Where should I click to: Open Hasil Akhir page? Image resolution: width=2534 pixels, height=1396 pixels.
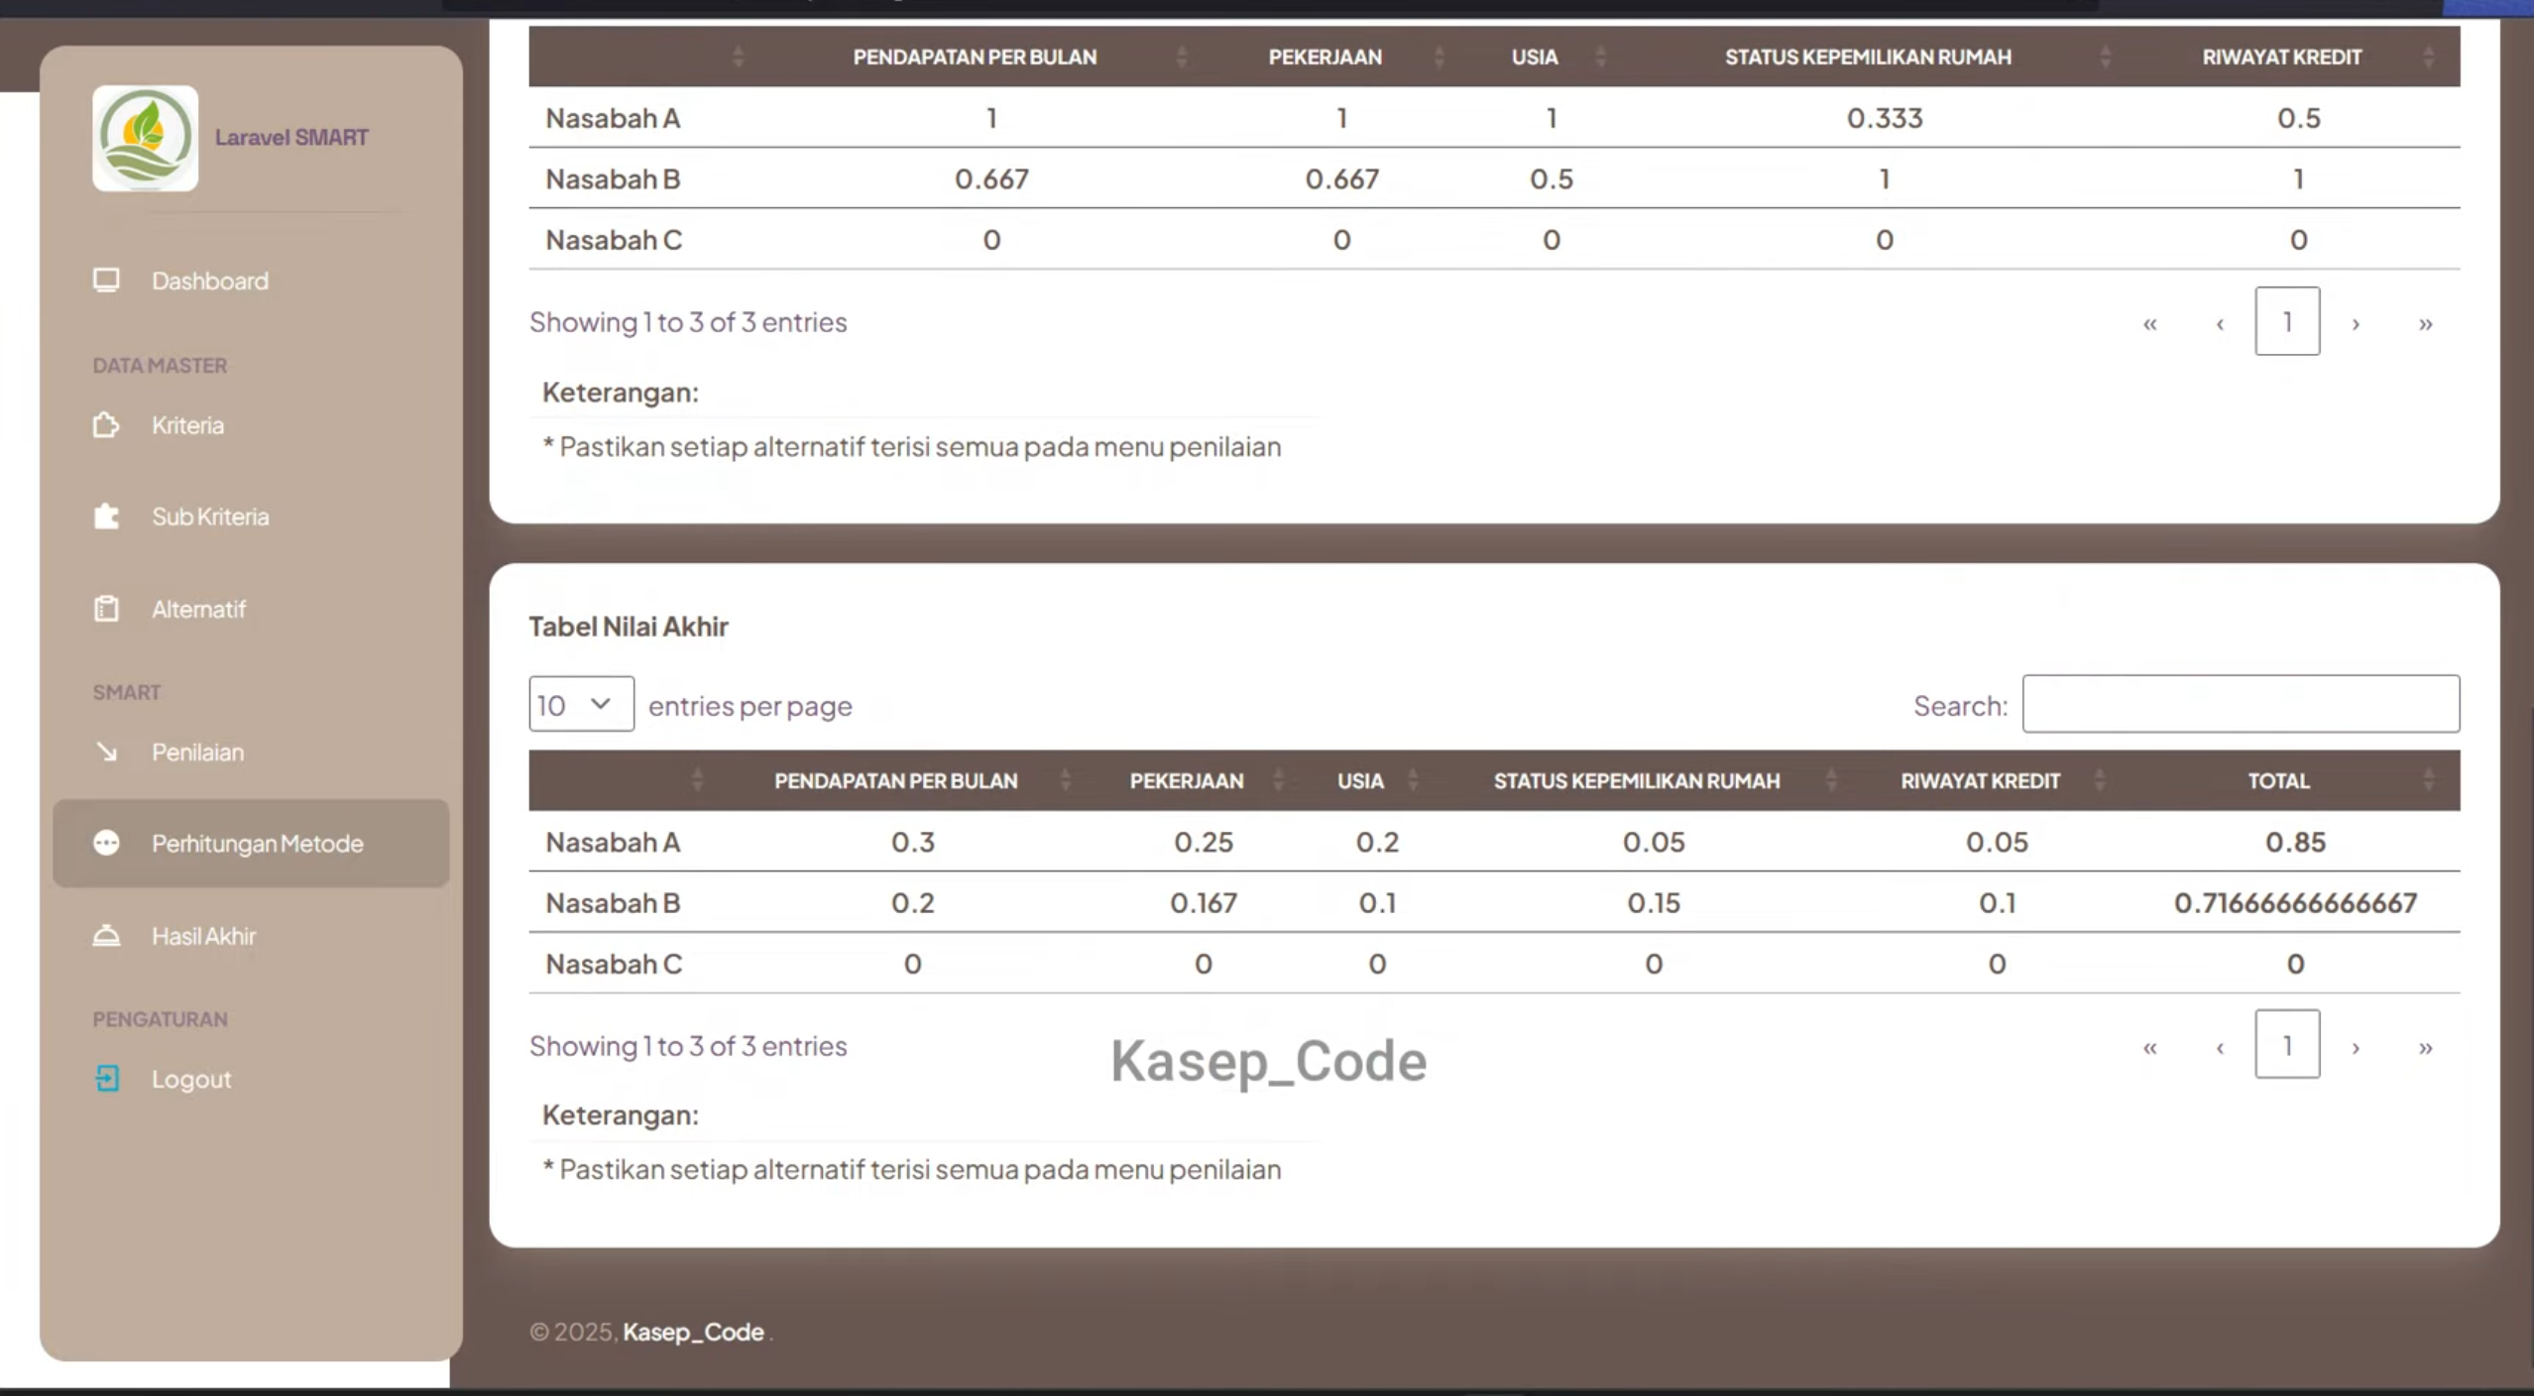tap(251, 936)
